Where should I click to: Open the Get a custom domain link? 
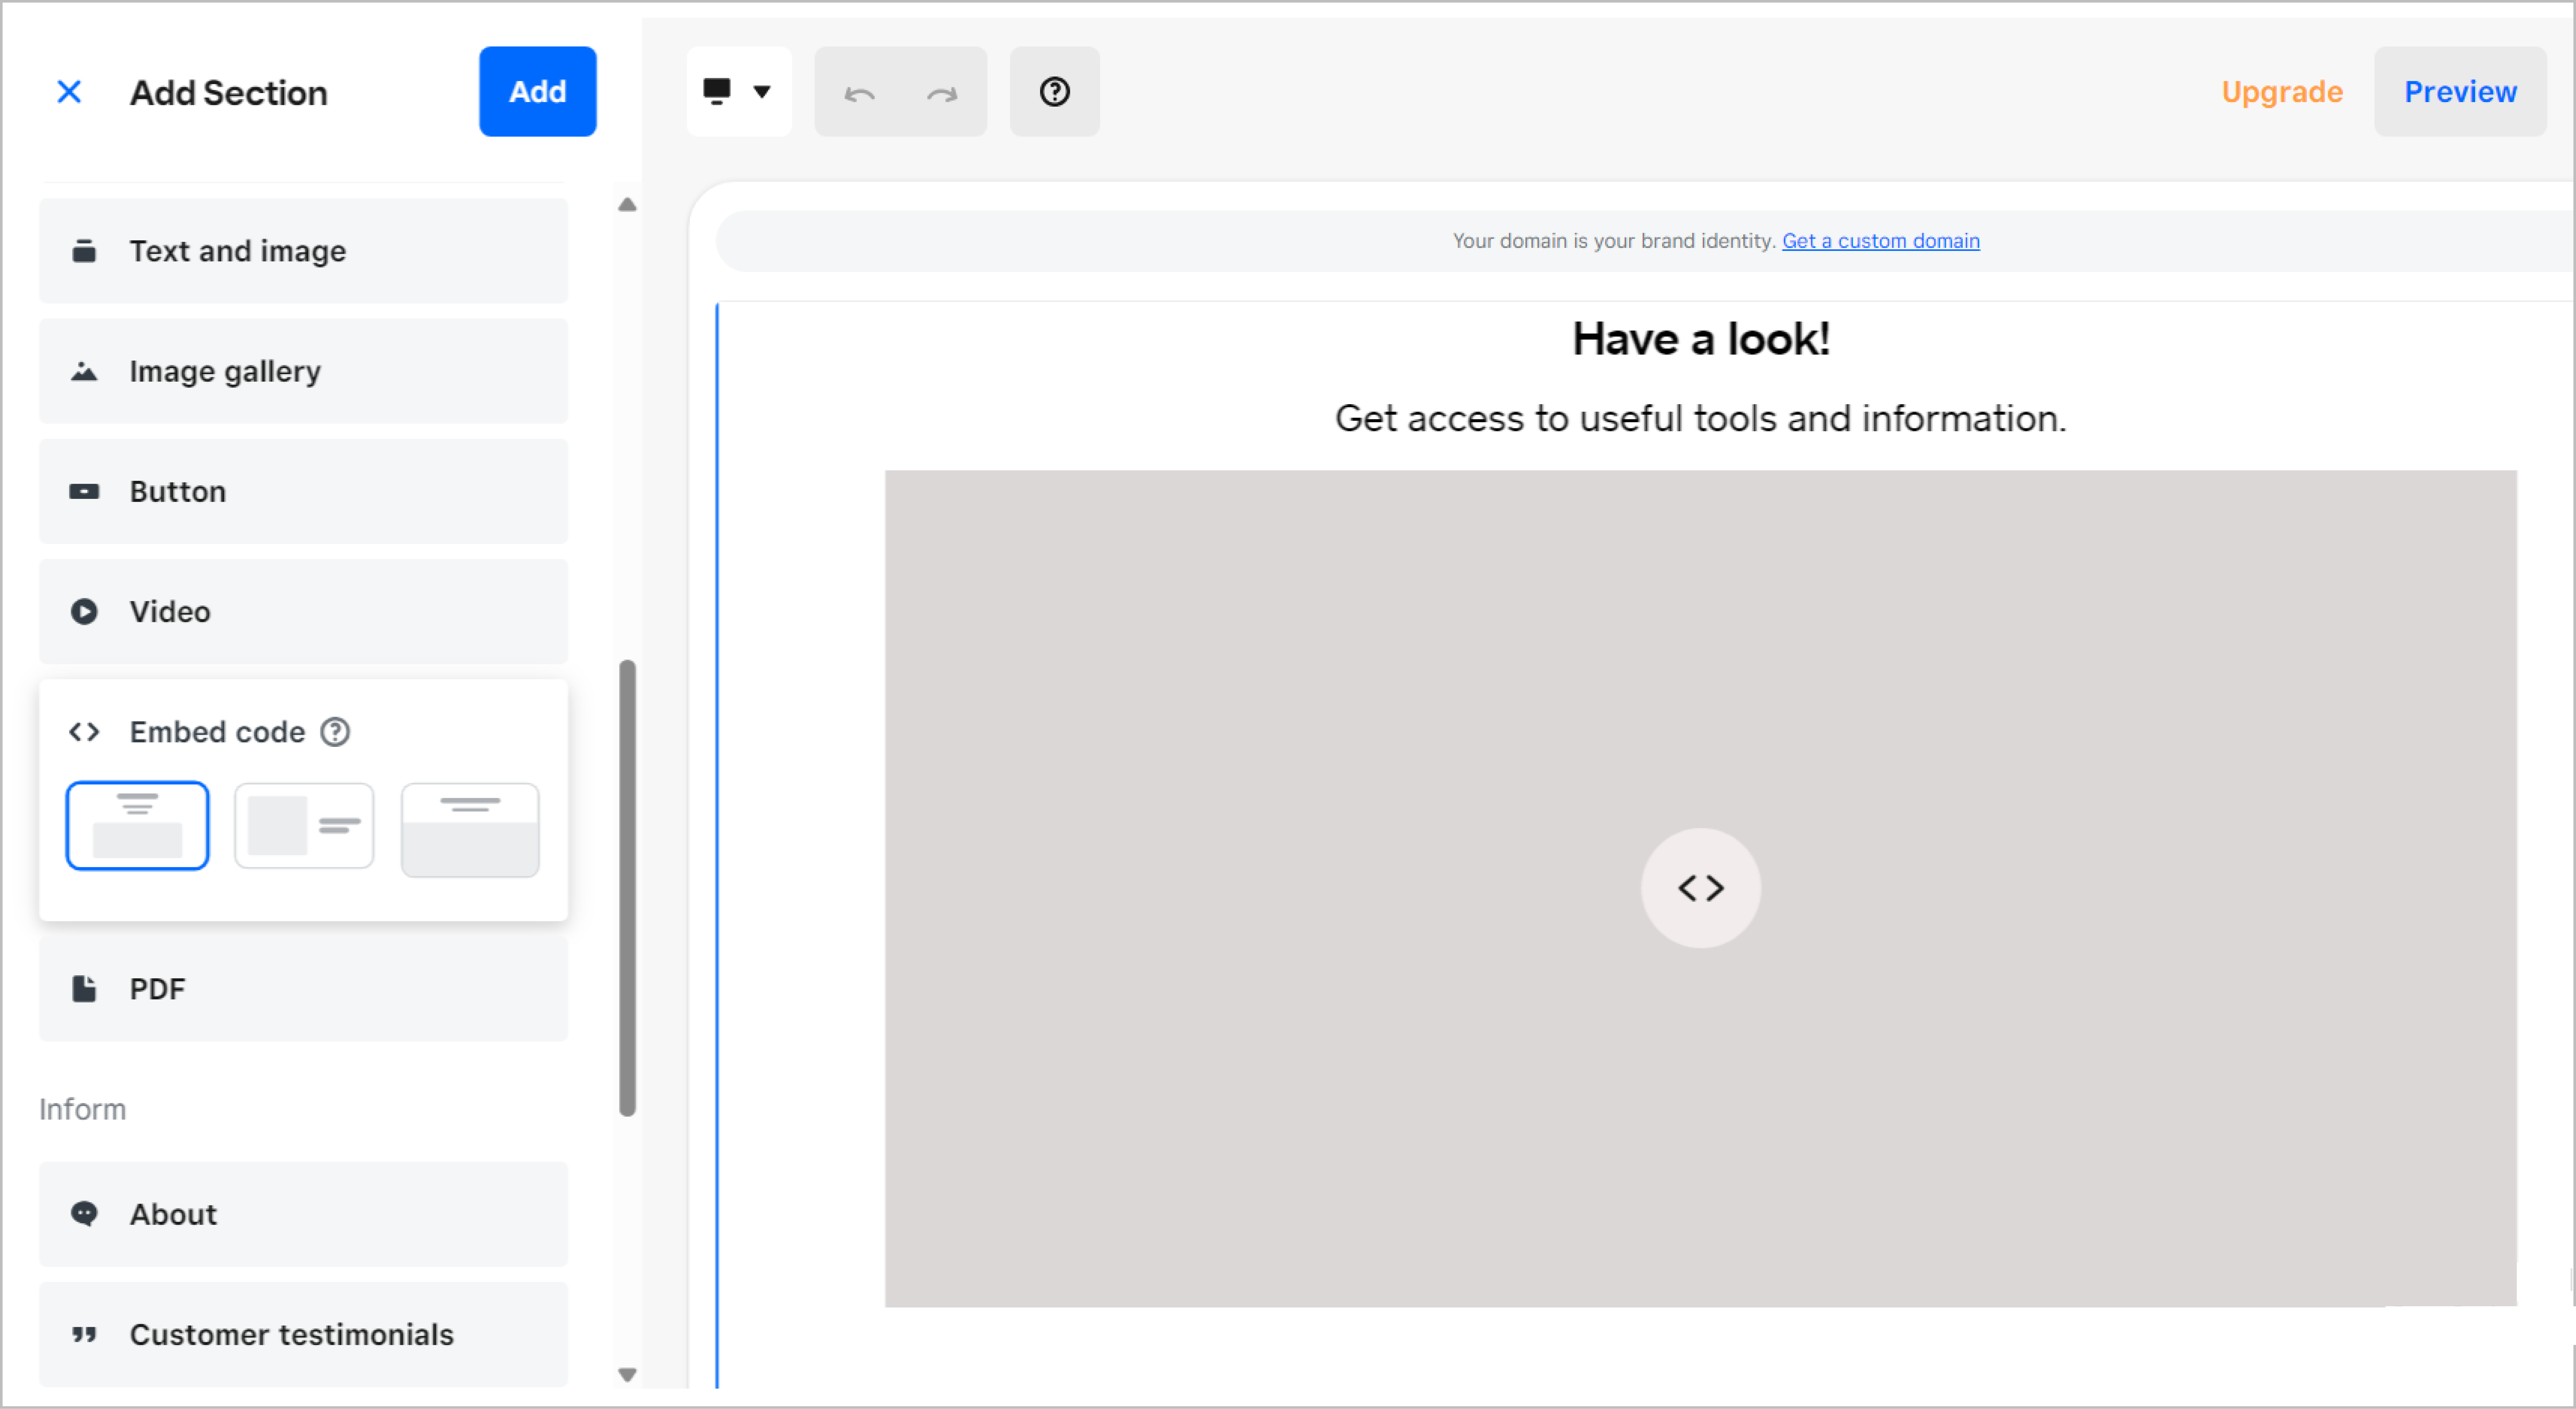[1880, 241]
